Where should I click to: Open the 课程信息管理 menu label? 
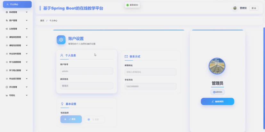tap(15, 45)
